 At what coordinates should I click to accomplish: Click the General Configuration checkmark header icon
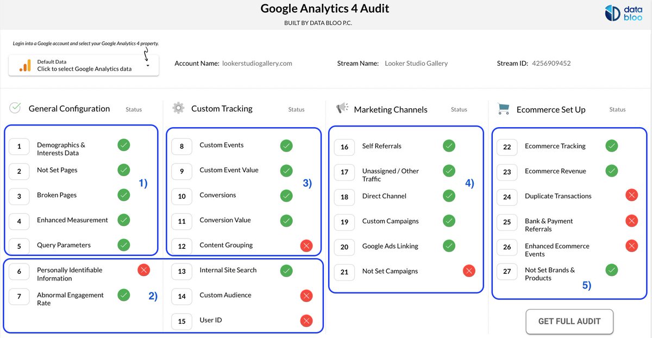15,108
